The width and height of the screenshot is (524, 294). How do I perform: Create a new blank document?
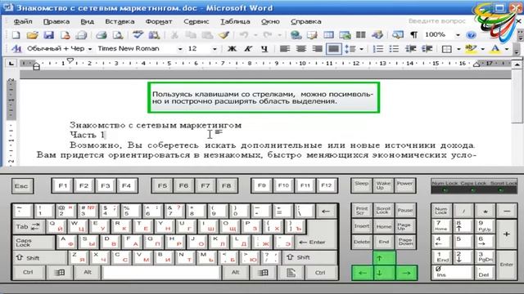16,34
